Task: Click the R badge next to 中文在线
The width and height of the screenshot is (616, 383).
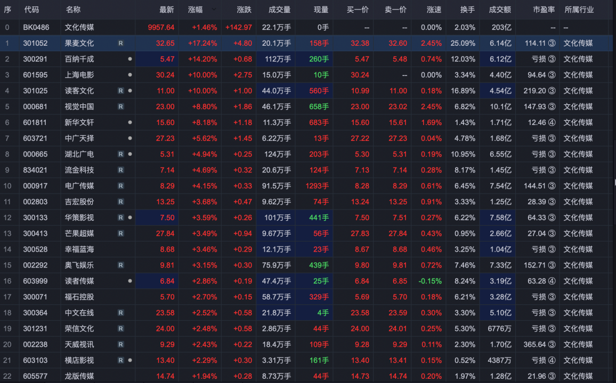Action: pos(121,313)
